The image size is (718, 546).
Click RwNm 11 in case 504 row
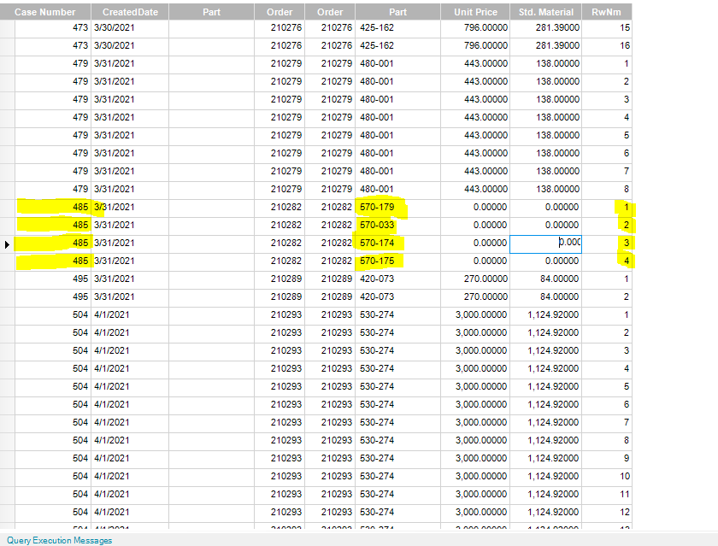(607, 494)
